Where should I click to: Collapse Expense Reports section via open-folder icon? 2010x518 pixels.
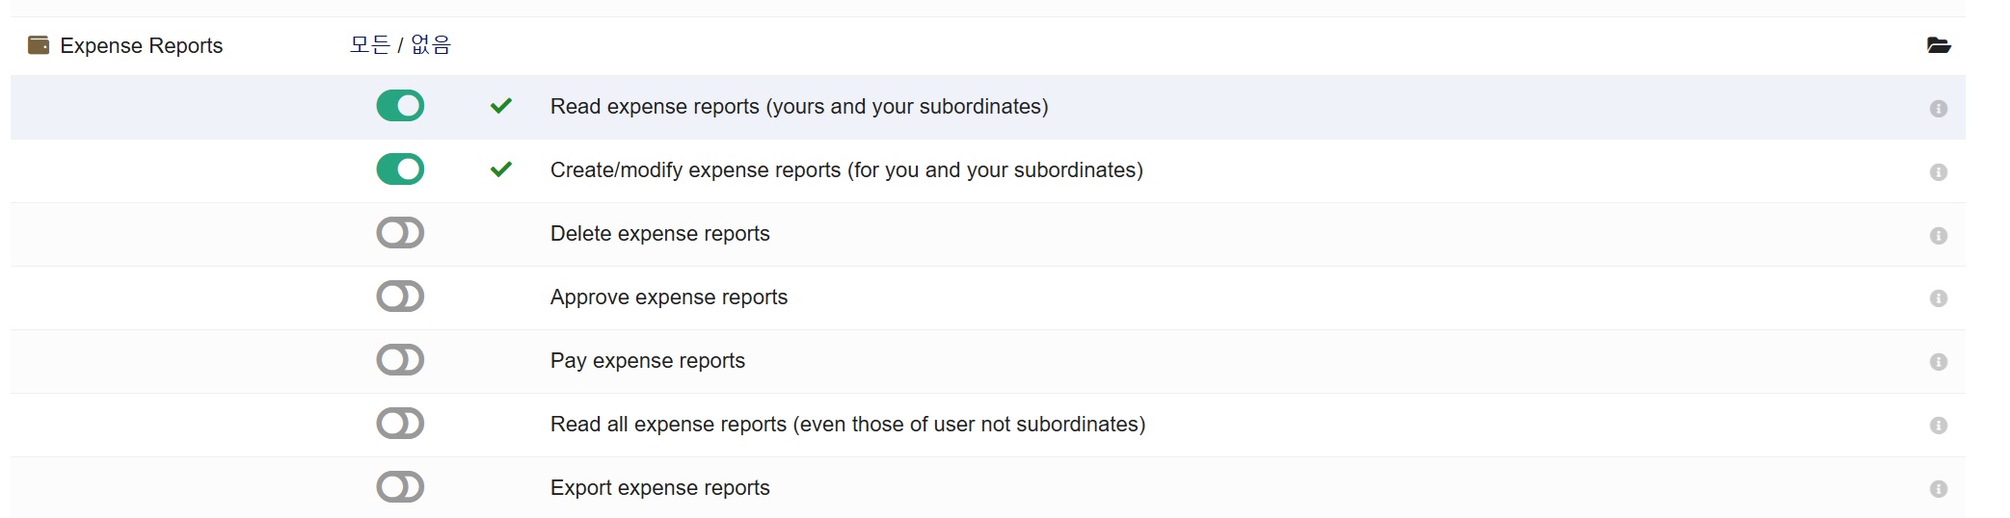tap(1938, 45)
